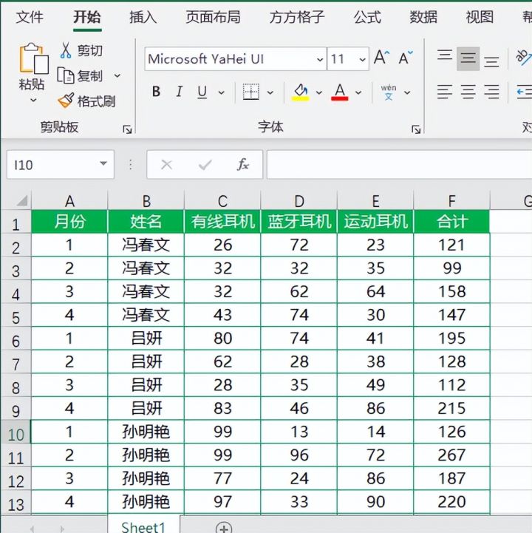Select column D header
Image resolution: width=532 pixels, height=533 pixels.
[299, 201]
